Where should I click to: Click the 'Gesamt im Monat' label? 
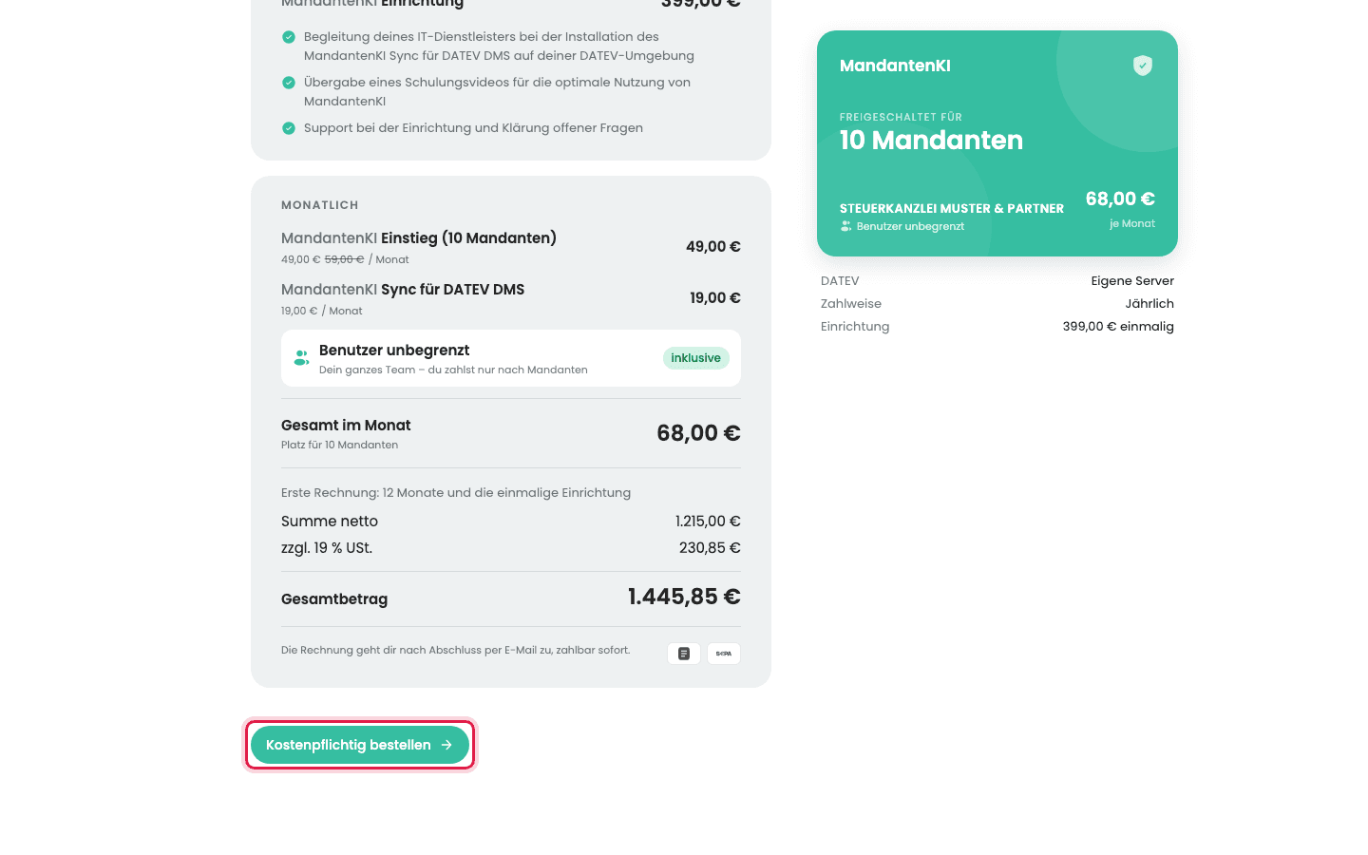pyautogui.click(x=346, y=426)
